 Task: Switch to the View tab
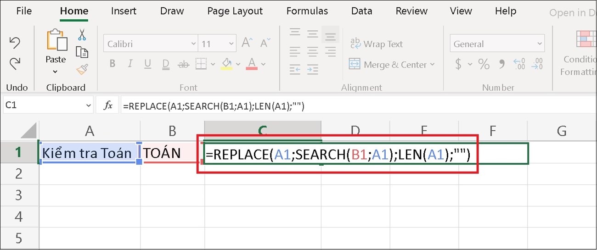point(461,11)
